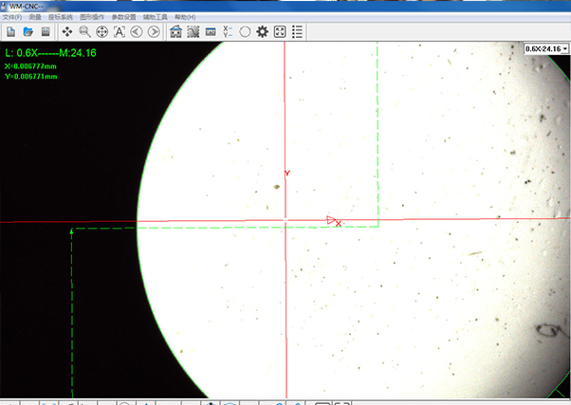Go forward with the right arrow circle
Image resolution: width=571 pixels, height=405 pixels.
(x=154, y=32)
